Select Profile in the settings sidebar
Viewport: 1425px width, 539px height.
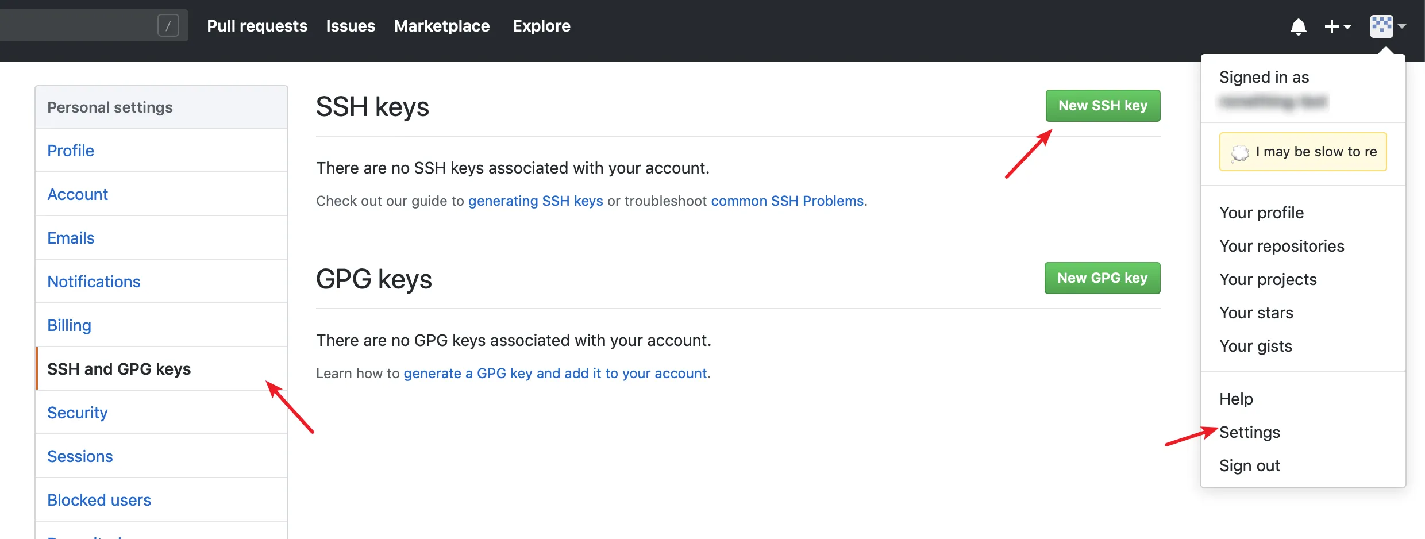click(161, 151)
